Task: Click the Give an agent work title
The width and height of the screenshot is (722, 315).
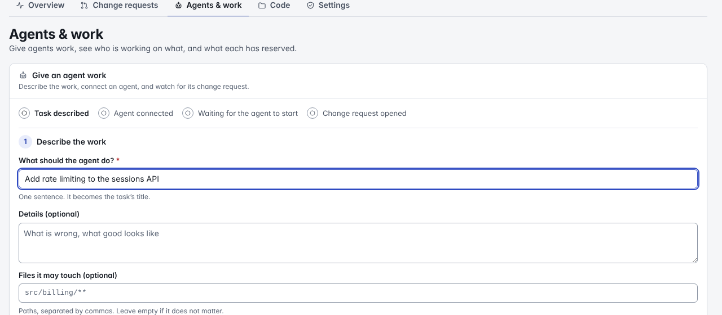Action: point(69,75)
